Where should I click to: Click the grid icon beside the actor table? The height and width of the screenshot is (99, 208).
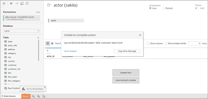(6, 42)
